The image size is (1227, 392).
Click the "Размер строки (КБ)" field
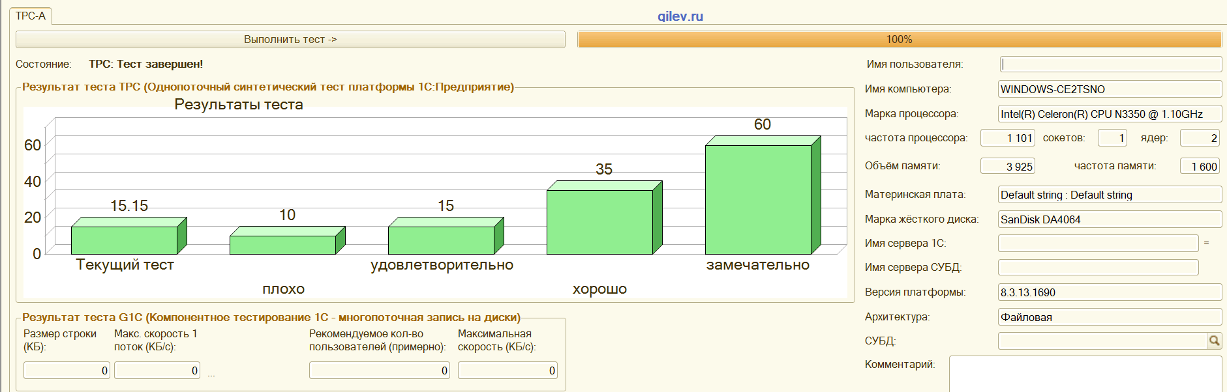pos(67,371)
